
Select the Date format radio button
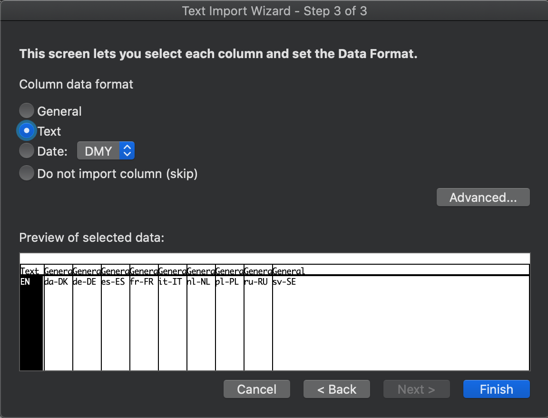[27, 151]
